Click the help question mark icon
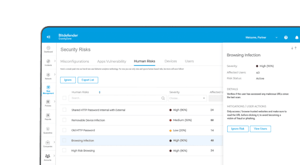The height and width of the screenshot is (165, 300). [286, 37]
